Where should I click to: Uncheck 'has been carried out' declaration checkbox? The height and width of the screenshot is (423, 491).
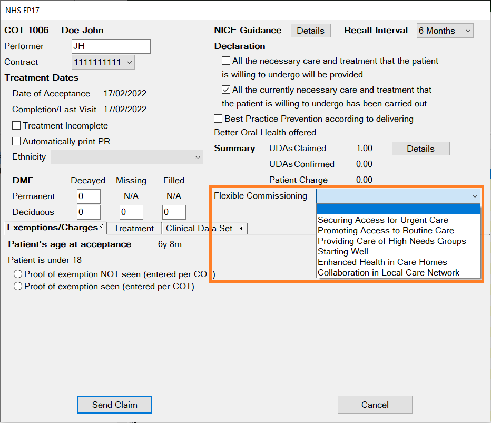[x=226, y=90]
